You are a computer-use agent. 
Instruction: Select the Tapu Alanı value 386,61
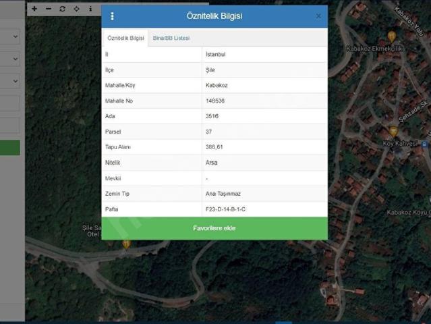(x=264, y=147)
